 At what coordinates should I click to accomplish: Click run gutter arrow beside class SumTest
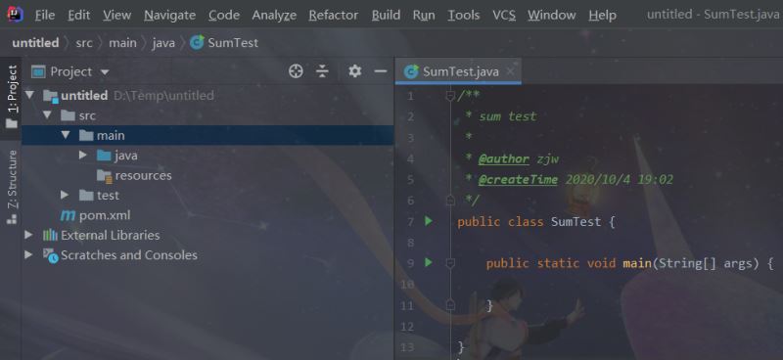pos(428,221)
